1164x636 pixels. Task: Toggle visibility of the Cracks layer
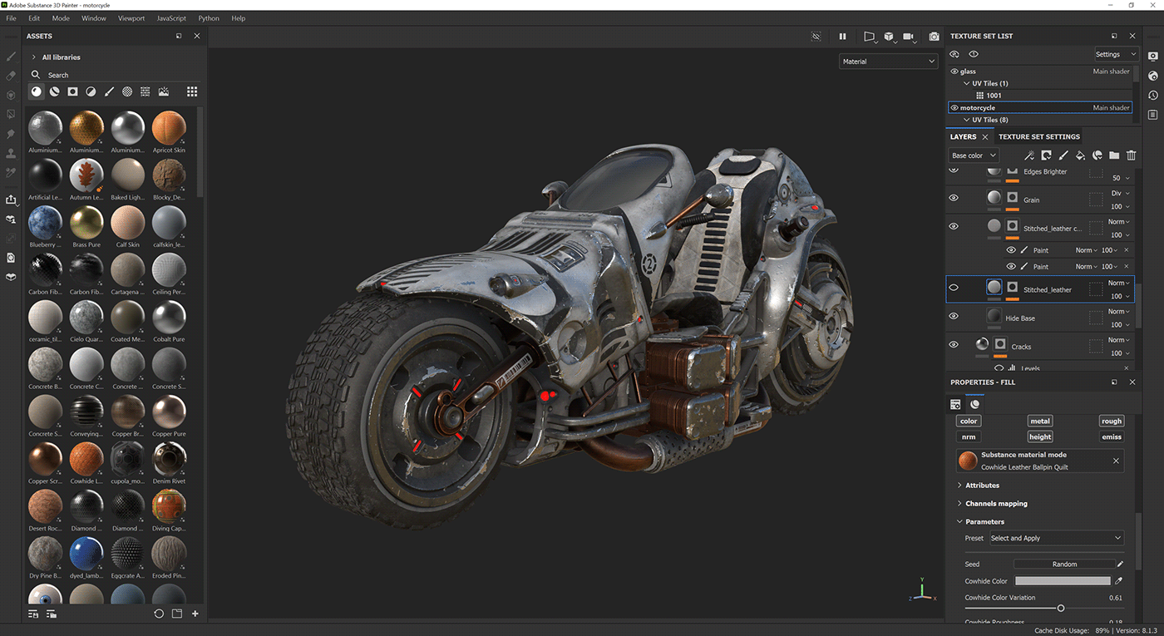click(953, 344)
